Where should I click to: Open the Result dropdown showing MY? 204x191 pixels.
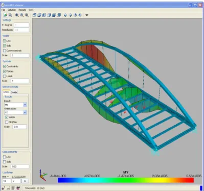click(15, 105)
